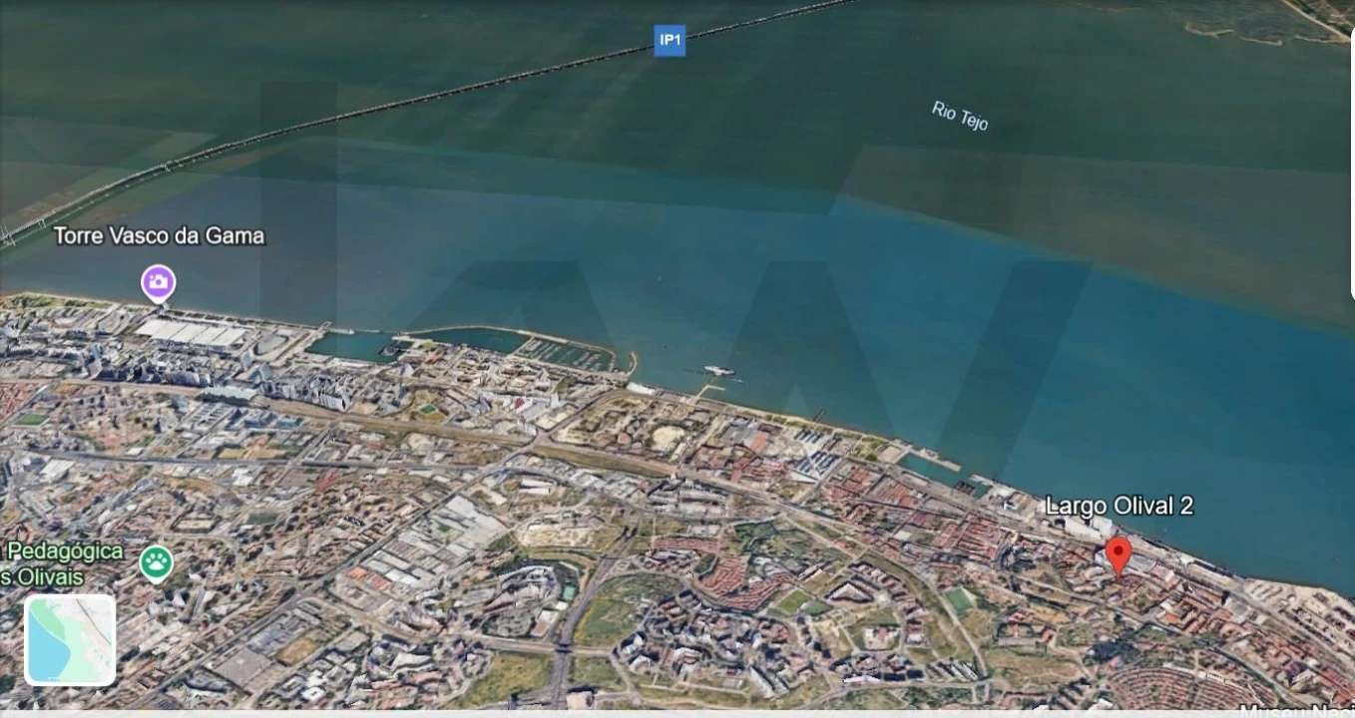Click the enclosed water basin left of the marina

point(349,346)
